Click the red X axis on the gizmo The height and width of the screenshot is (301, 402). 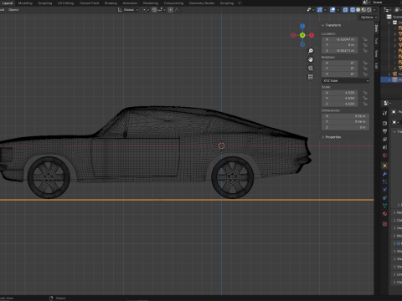(x=312, y=35)
